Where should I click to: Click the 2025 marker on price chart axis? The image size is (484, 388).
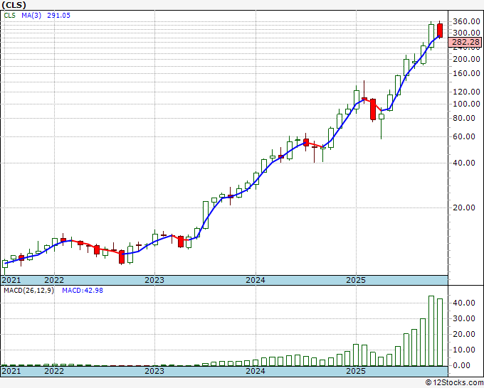coord(355,280)
